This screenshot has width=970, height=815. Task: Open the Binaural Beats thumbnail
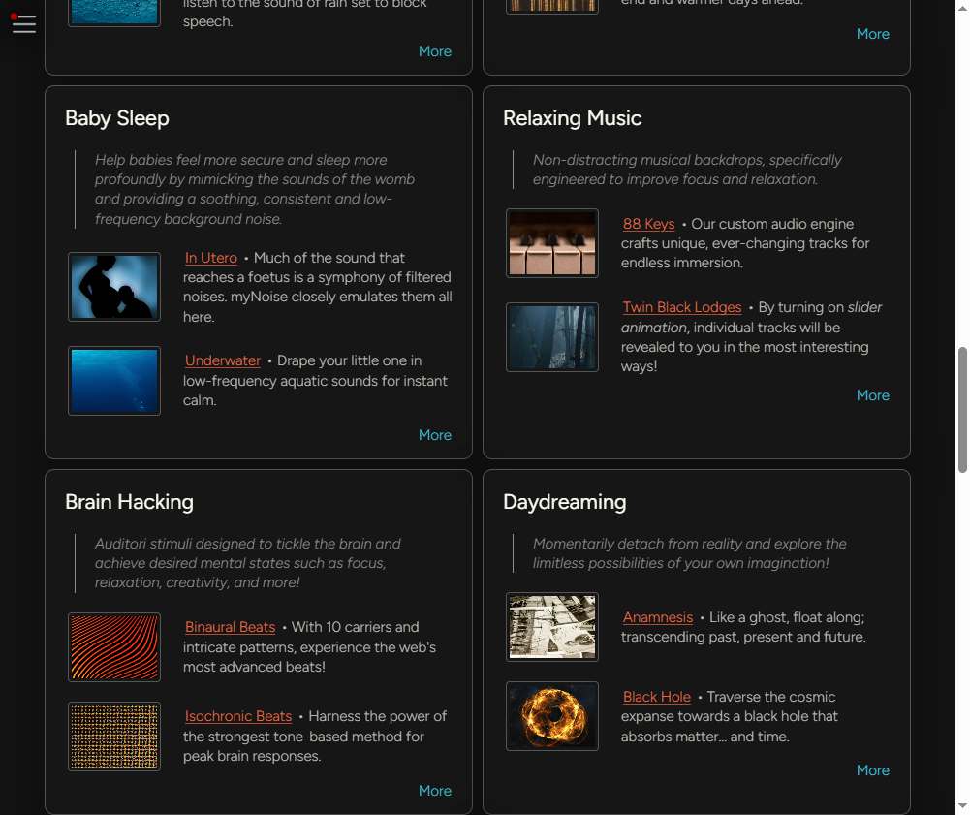[x=114, y=647]
